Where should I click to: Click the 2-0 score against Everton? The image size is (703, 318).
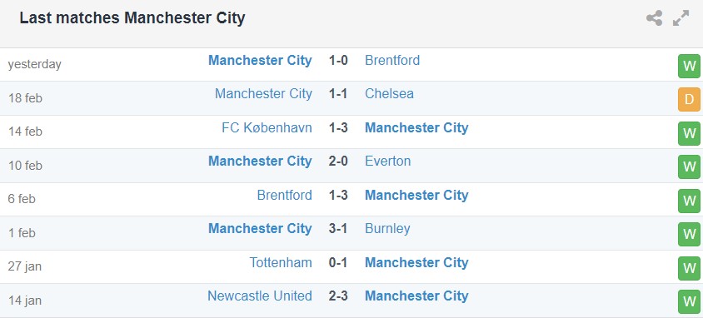[x=338, y=161]
